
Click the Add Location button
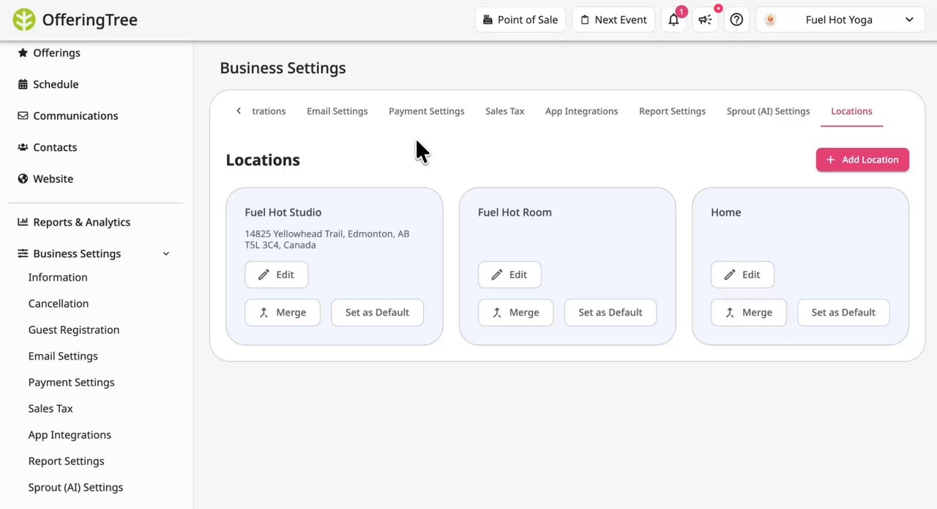click(862, 160)
